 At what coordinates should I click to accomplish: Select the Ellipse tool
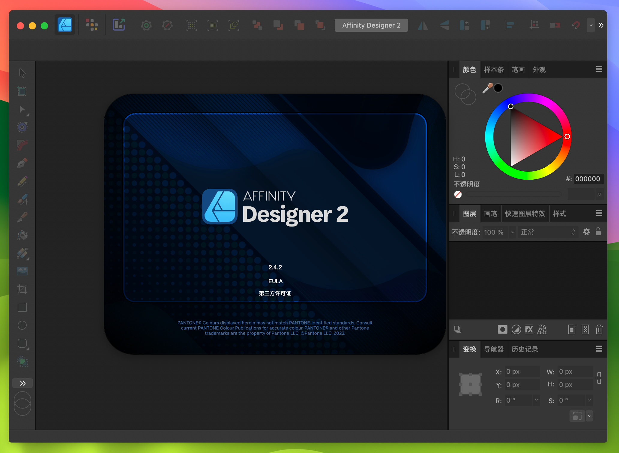(x=22, y=325)
